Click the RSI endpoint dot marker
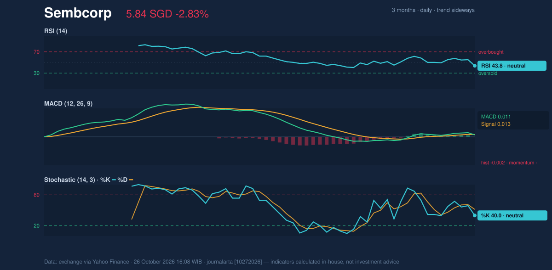 point(475,66)
